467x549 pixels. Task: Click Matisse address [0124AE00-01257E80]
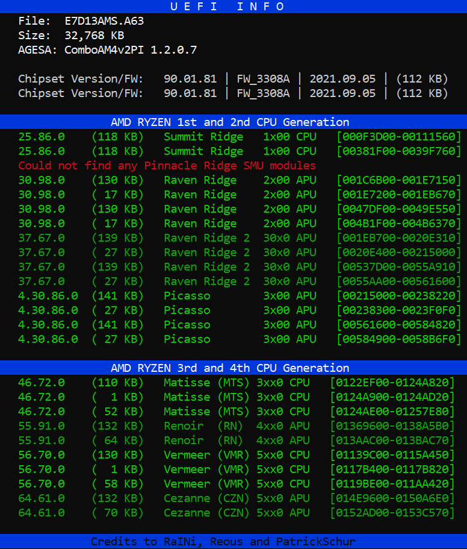(392, 412)
